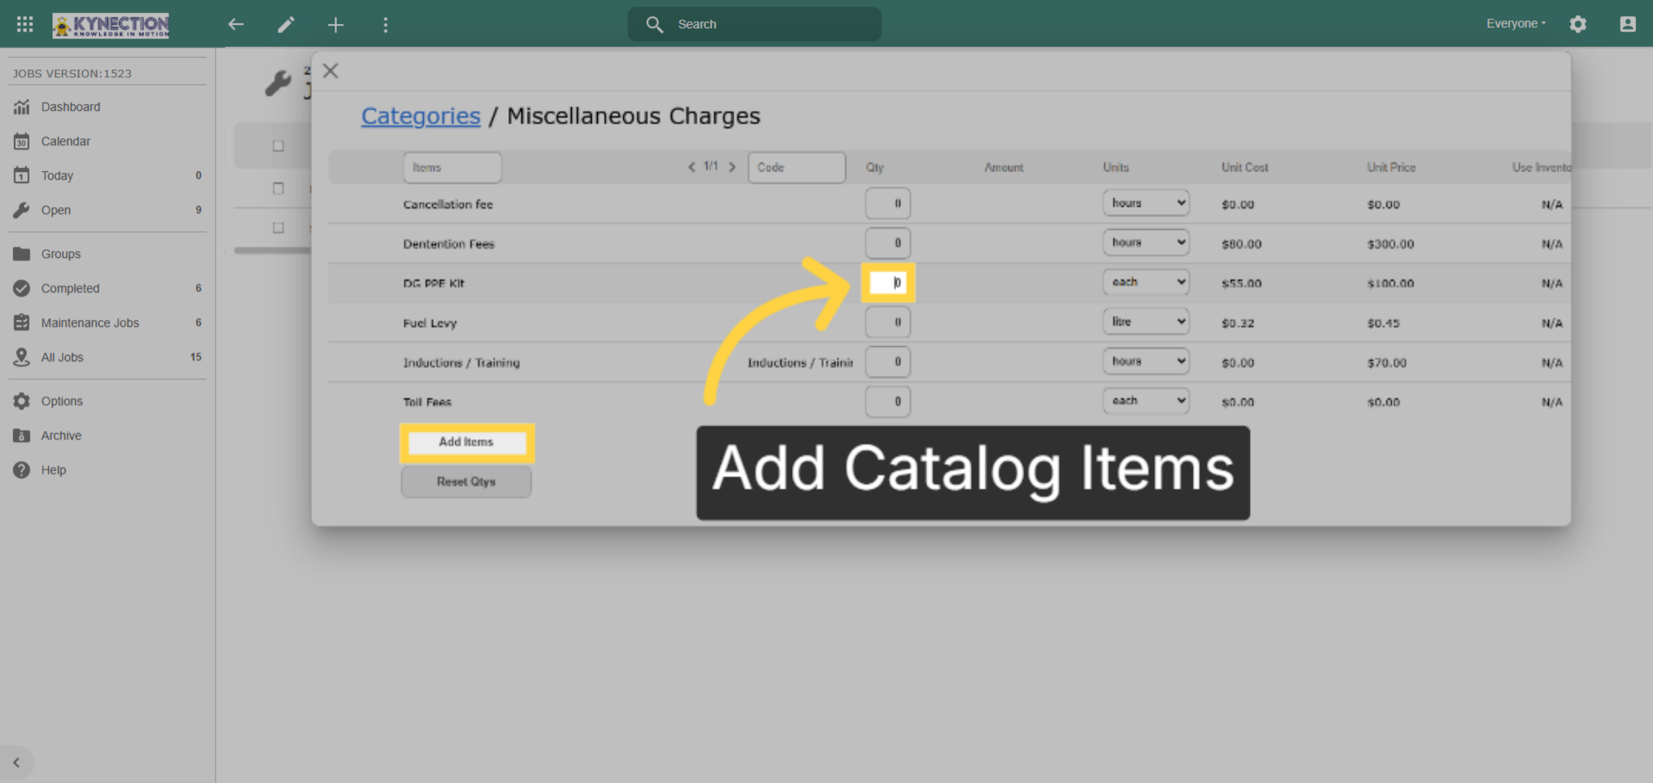Click Cancellation fee quantity field
The height and width of the screenshot is (783, 1653).
[888, 204]
